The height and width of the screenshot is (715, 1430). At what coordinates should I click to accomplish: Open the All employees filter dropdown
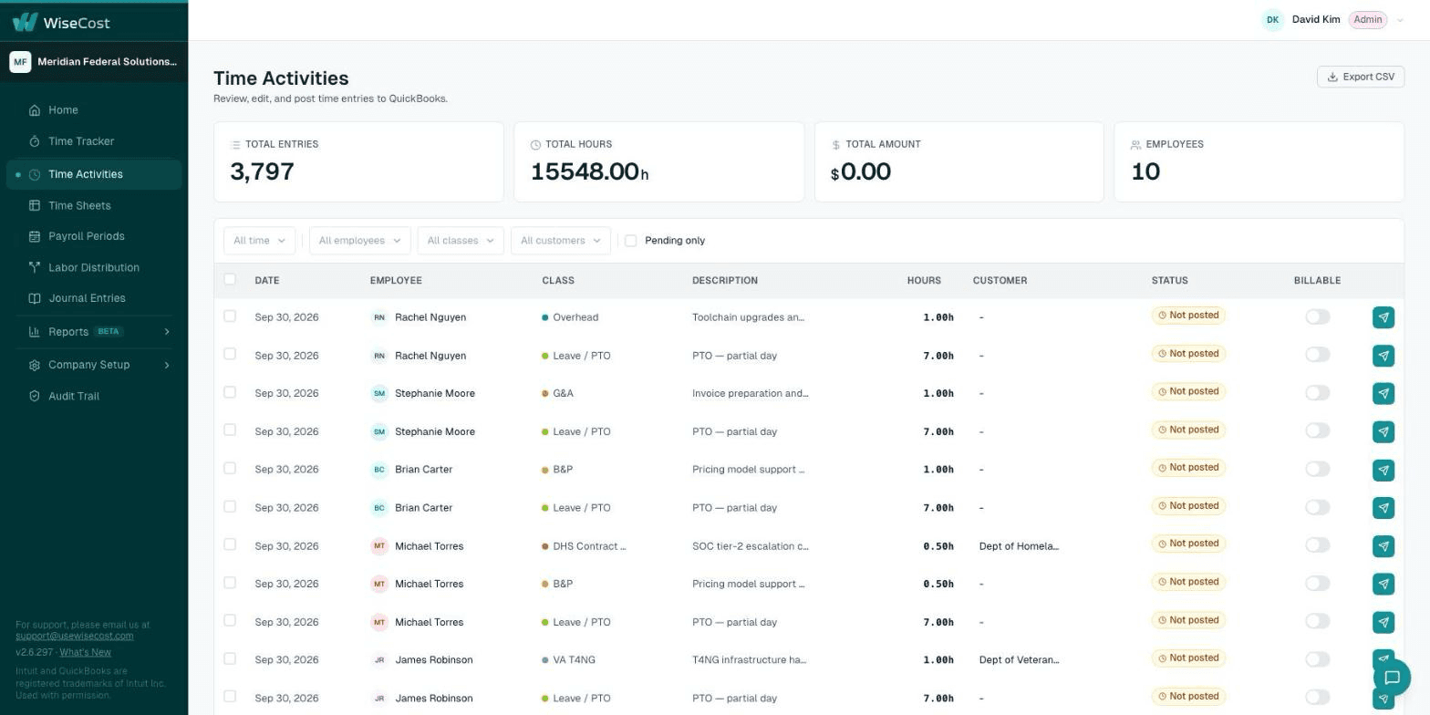pyautogui.click(x=359, y=241)
